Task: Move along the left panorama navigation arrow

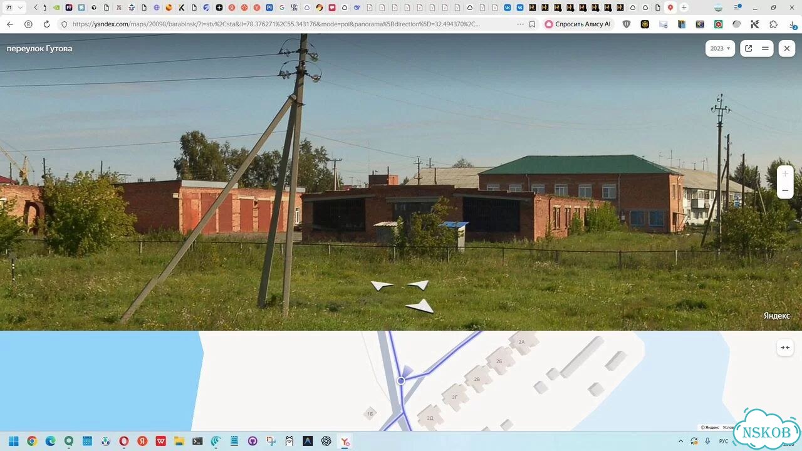Action: (x=382, y=286)
